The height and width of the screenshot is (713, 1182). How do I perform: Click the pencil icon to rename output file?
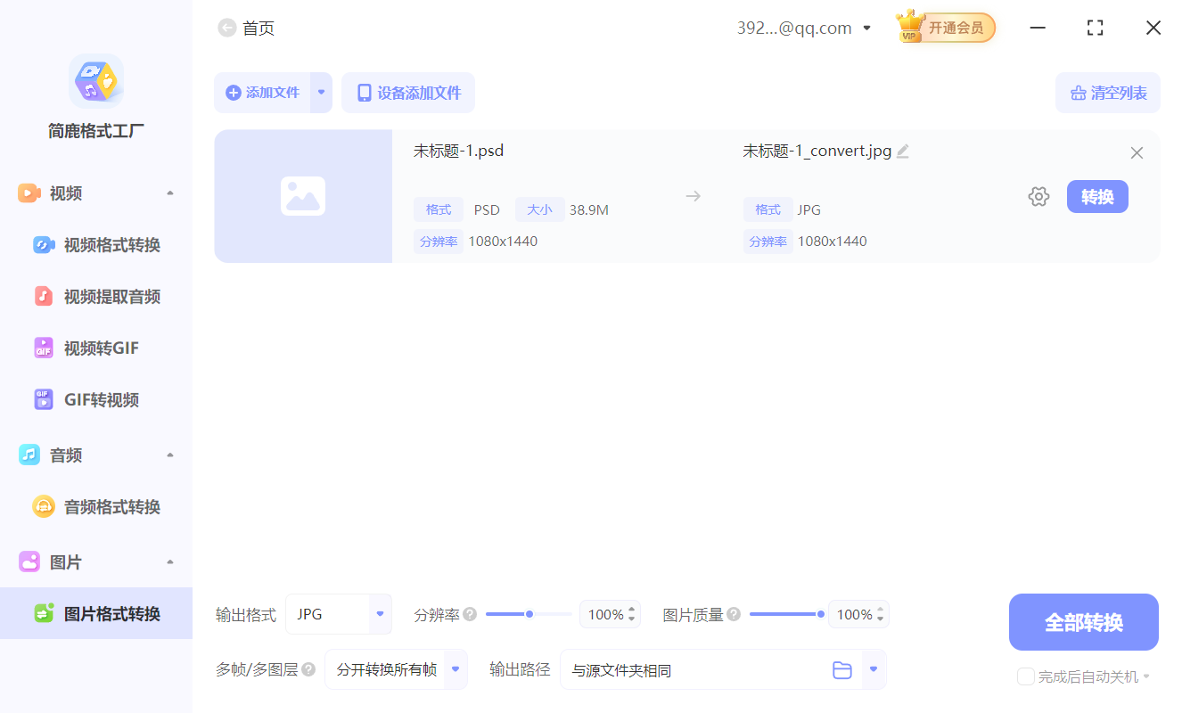[903, 151]
